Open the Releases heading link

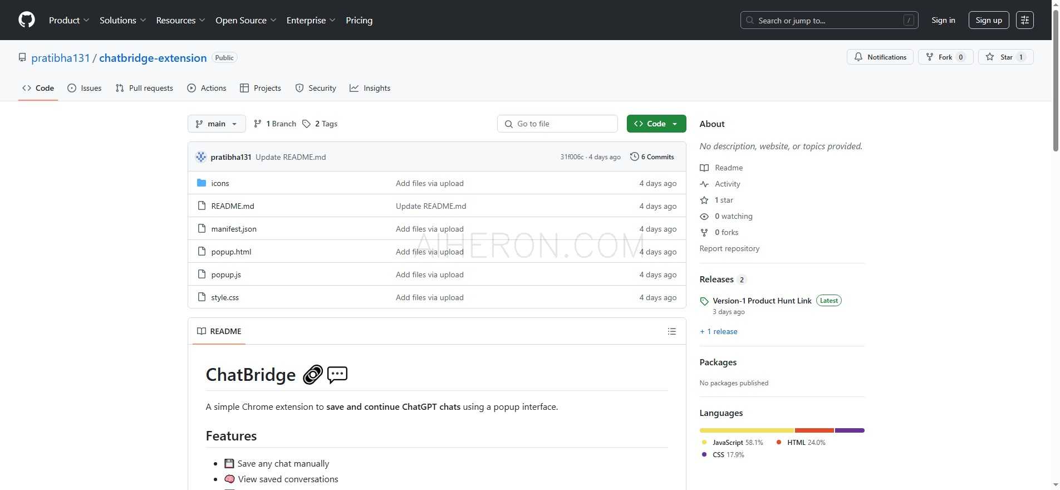click(x=723, y=280)
